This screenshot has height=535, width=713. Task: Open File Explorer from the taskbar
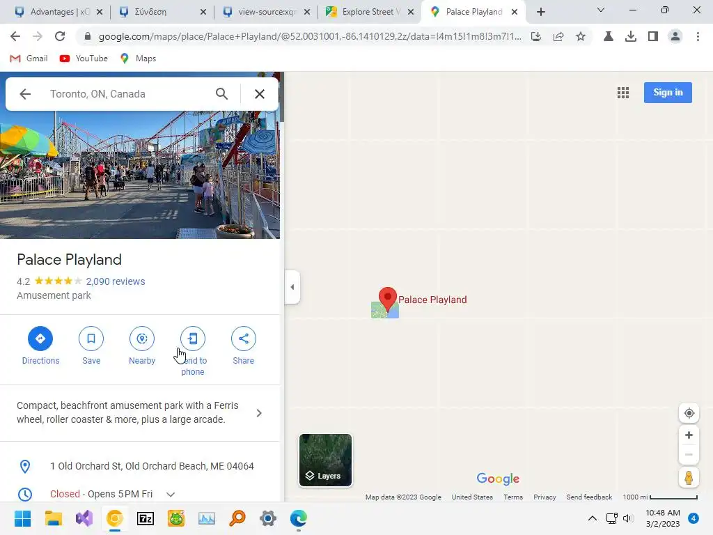click(x=53, y=518)
